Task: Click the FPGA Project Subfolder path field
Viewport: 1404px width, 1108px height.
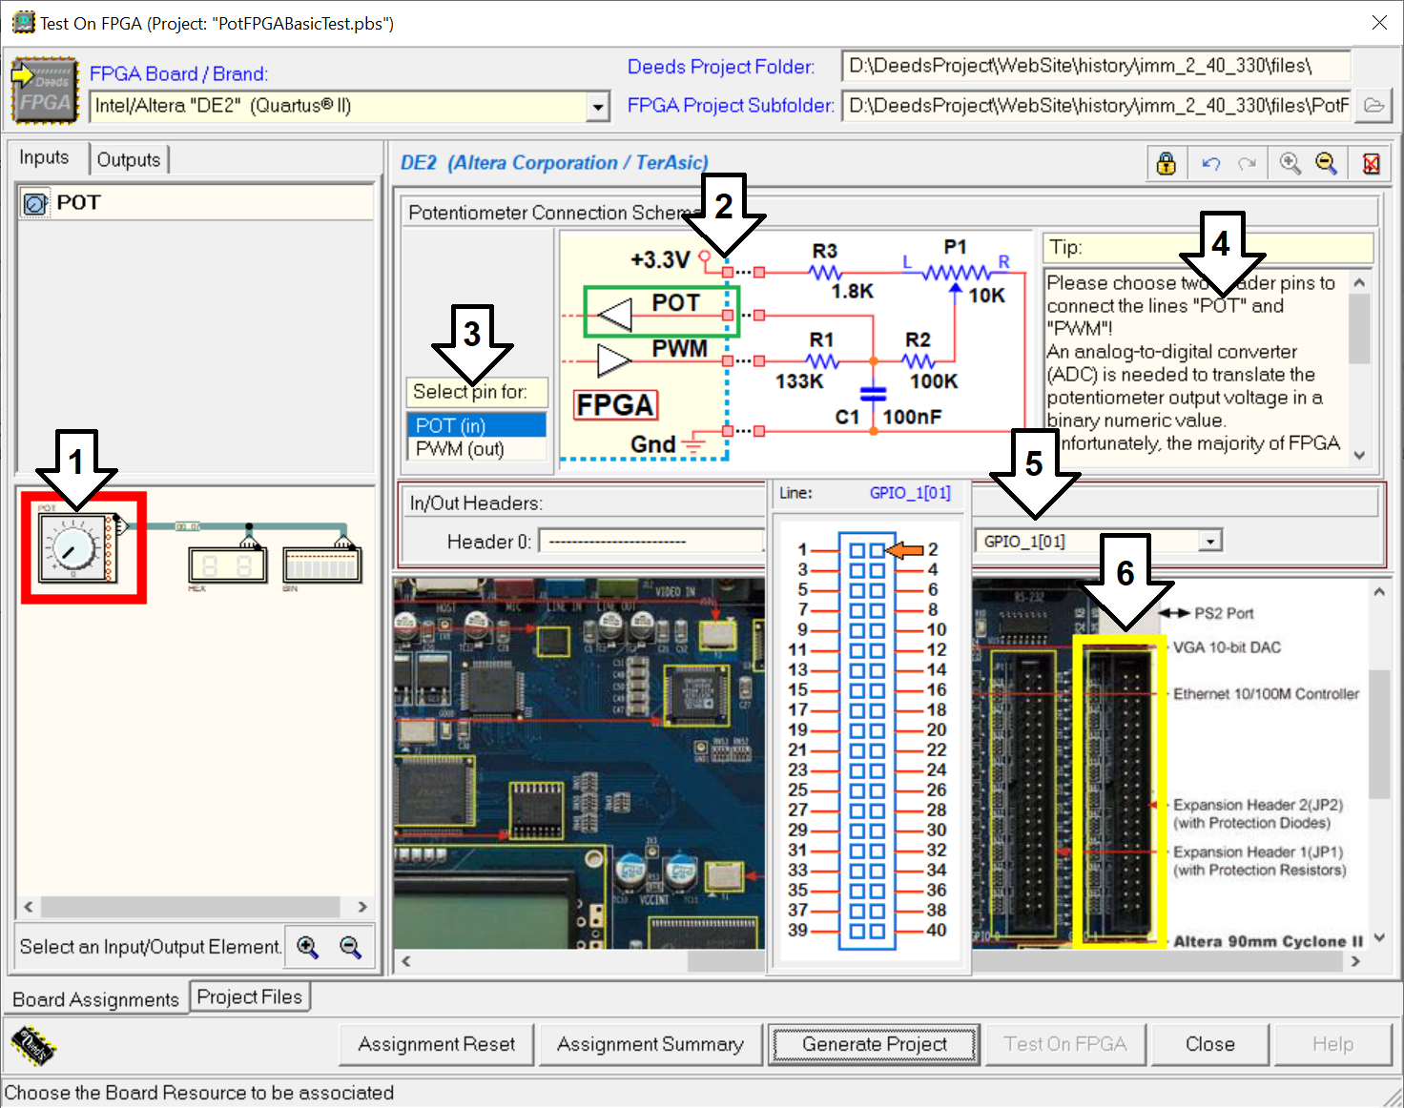Action: (1097, 105)
